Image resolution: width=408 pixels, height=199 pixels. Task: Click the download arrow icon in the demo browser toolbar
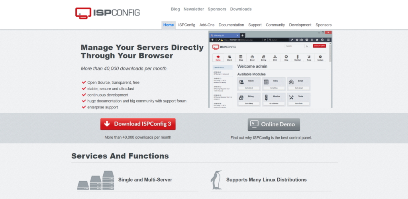(312, 40)
